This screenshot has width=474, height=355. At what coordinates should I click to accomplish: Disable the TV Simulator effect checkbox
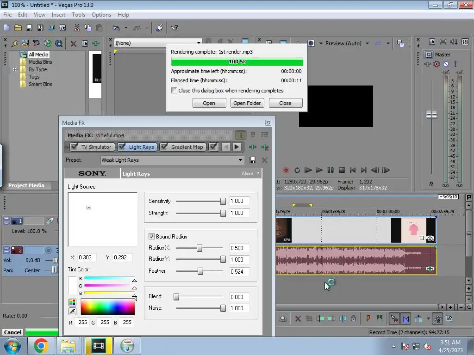74,147
